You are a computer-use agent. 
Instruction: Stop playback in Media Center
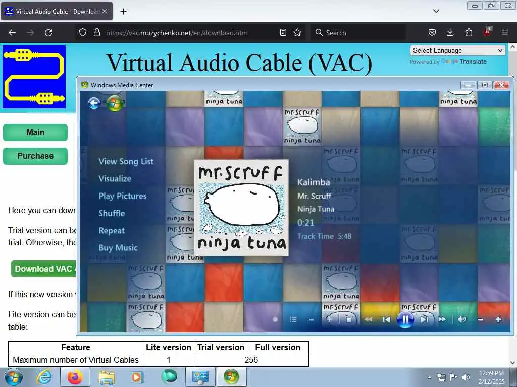click(349, 319)
